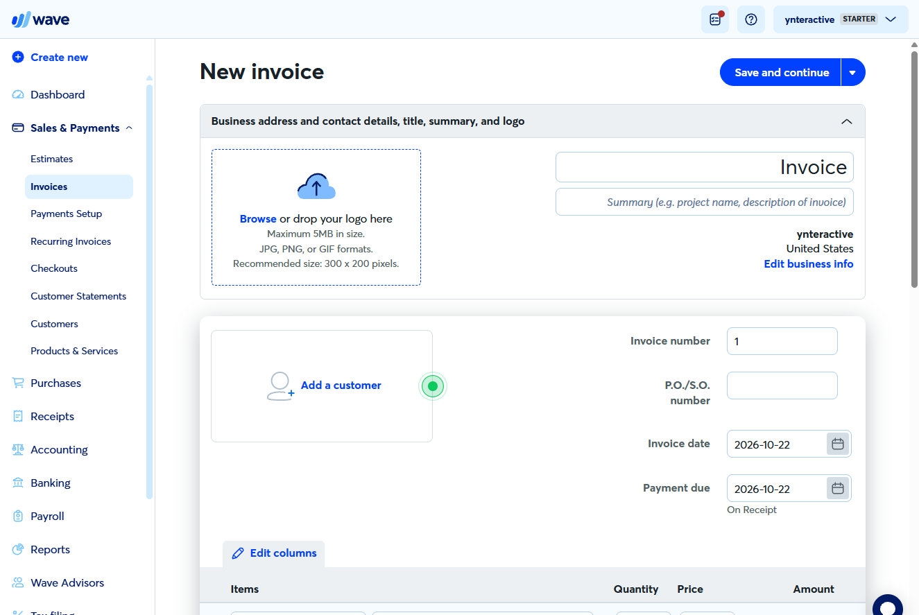This screenshot has height=615, width=919.
Task: Open Estimates in the sidebar
Action: pos(51,159)
